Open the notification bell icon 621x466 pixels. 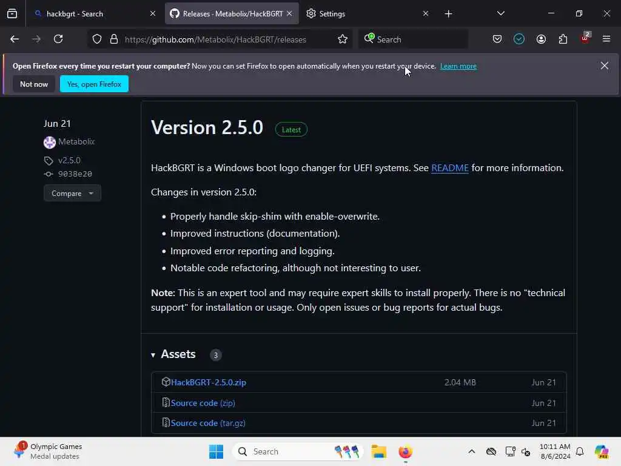point(580,451)
